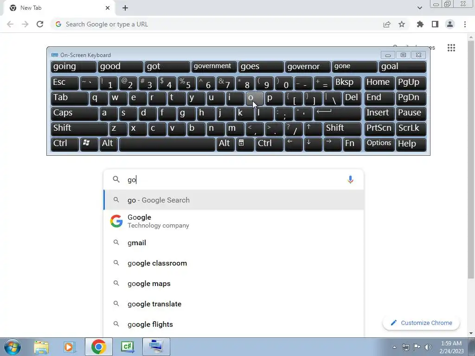Image resolution: width=475 pixels, height=356 pixels.
Task: Select google translate suggestion
Action: coord(234,304)
